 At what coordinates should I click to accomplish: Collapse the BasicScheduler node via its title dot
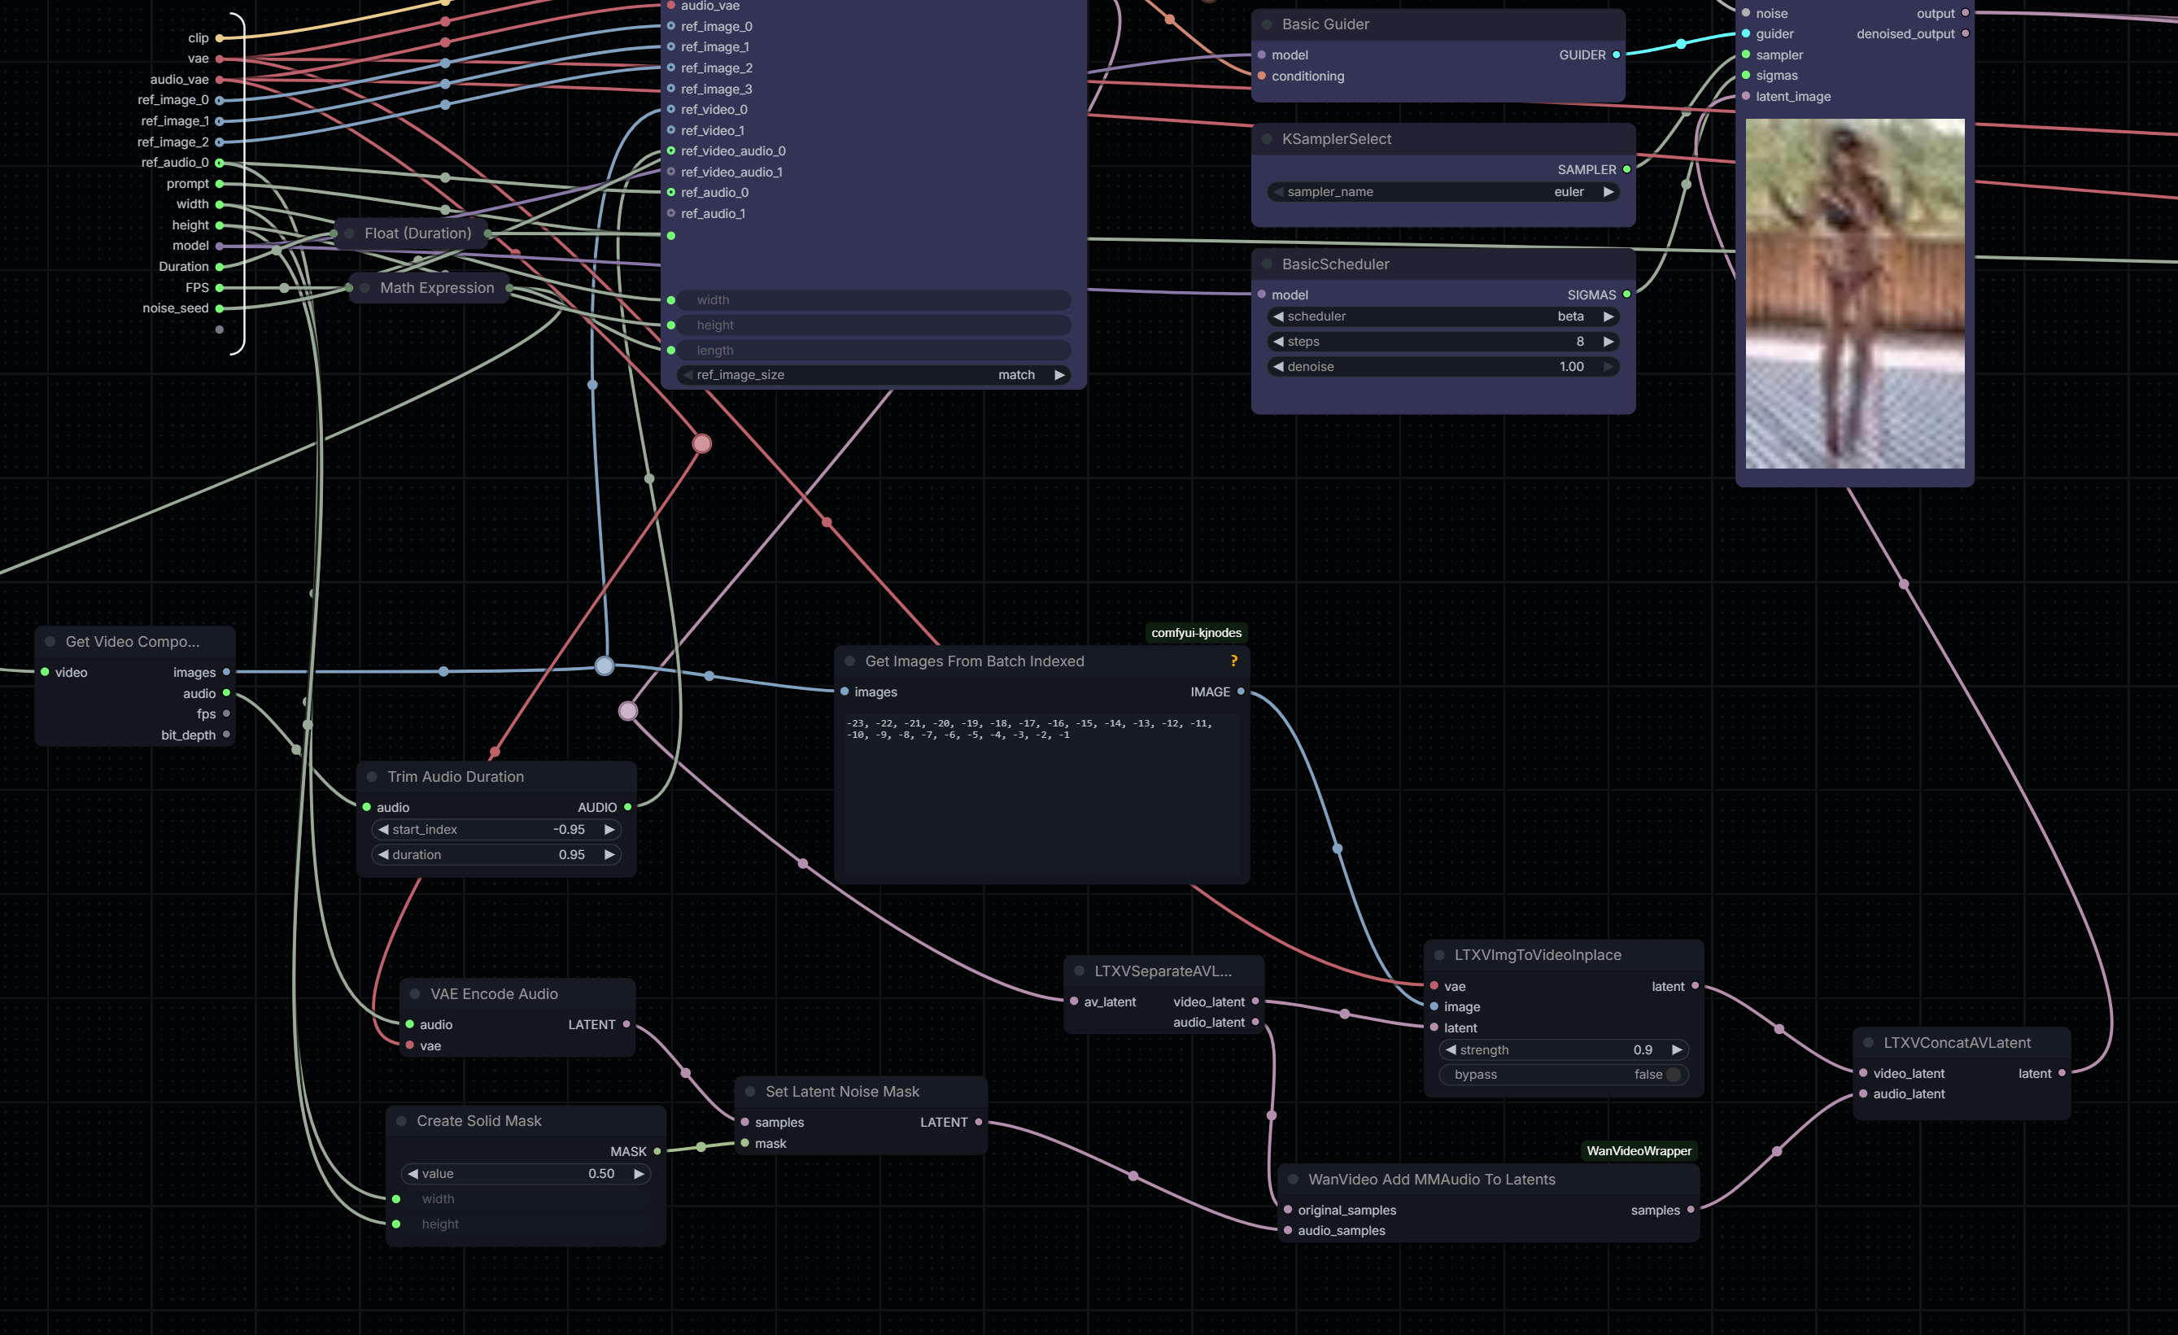1267,264
